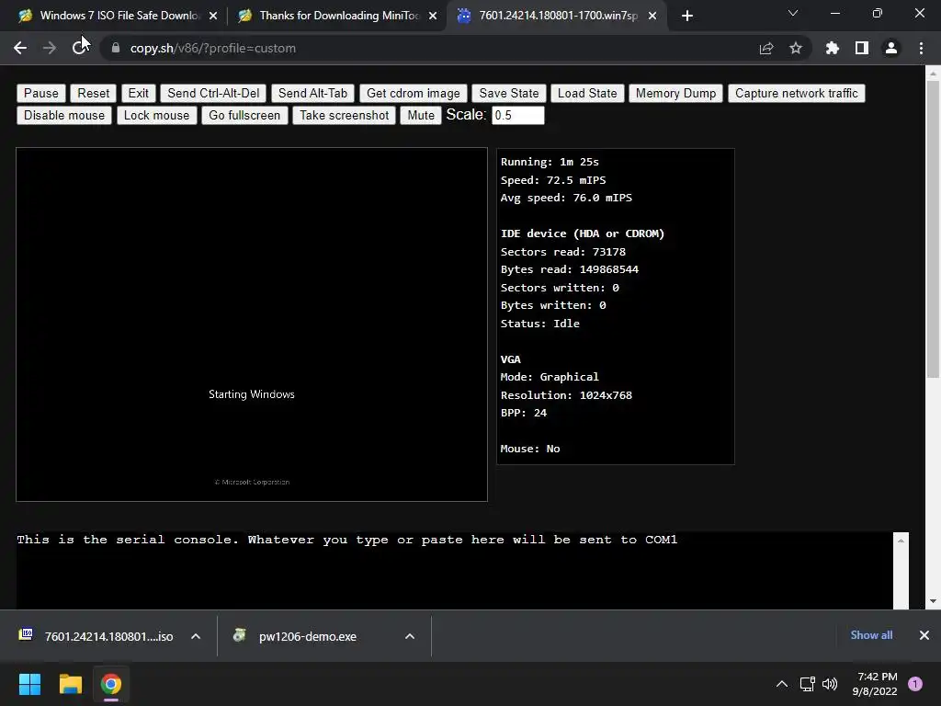Take a screenshot of the emulator
Viewport: 941px width, 706px height.
[344, 115]
